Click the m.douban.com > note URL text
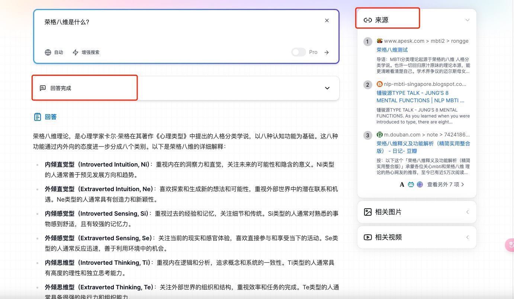Image resolution: width=514 pixels, height=299 pixels. click(427, 135)
